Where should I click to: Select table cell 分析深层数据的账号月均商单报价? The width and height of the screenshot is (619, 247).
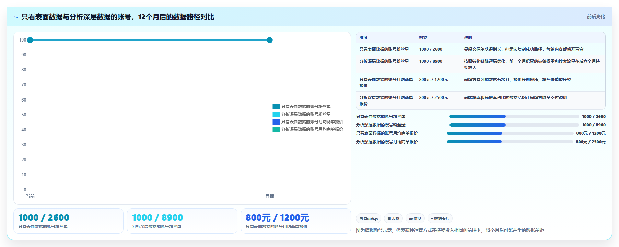pos(386,101)
